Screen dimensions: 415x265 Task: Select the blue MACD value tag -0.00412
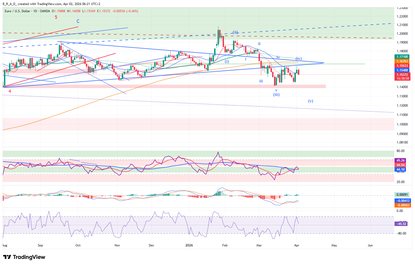[403, 201]
